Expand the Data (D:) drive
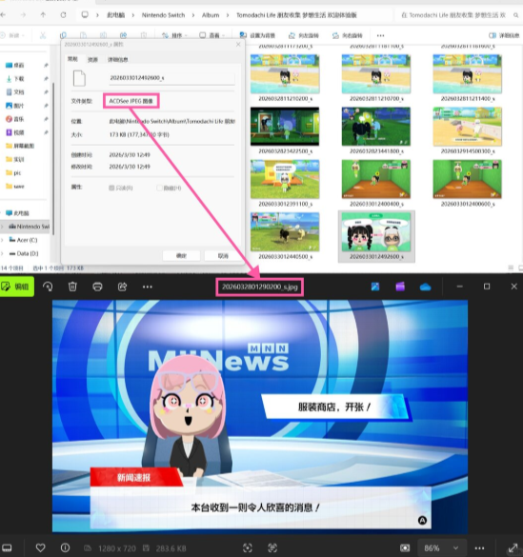This screenshot has width=523, height=557. tap(2, 253)
